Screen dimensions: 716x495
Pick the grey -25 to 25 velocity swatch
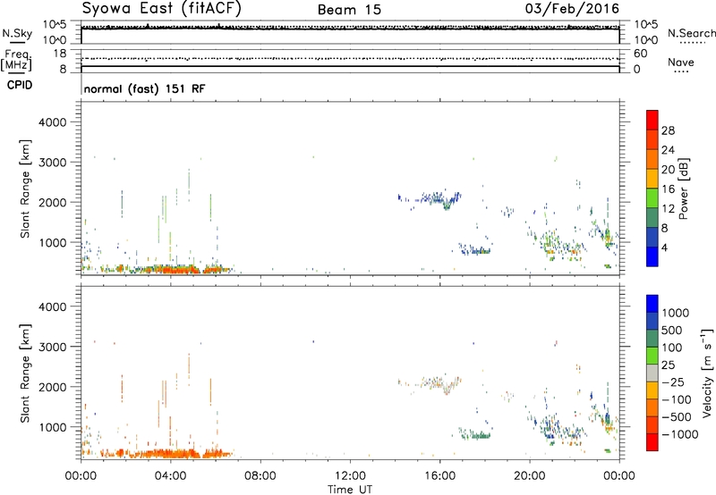(x=652, y=373)
